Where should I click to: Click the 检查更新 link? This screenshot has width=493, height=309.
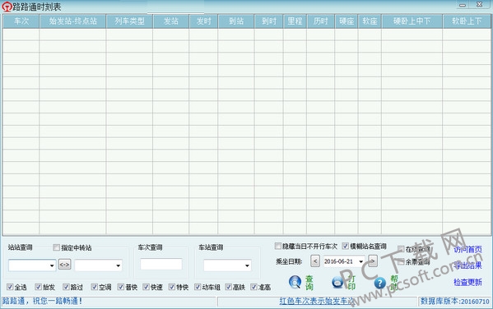(x=467, y=282)
